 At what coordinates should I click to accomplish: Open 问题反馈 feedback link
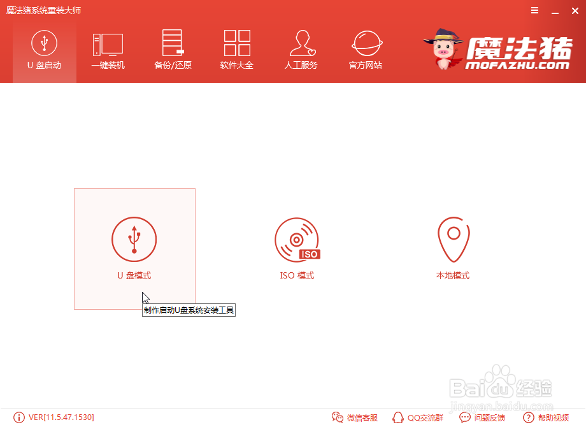click(490, 417)
